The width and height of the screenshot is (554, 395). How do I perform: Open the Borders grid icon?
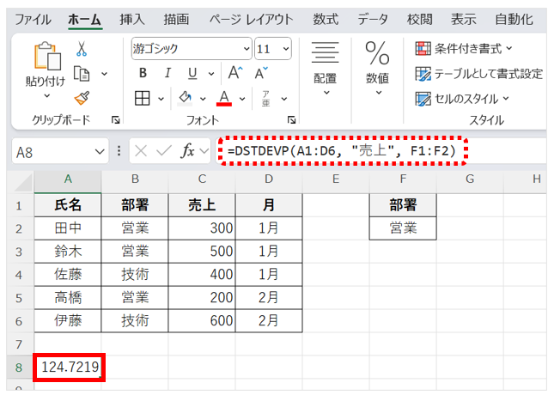pos(143,98)
